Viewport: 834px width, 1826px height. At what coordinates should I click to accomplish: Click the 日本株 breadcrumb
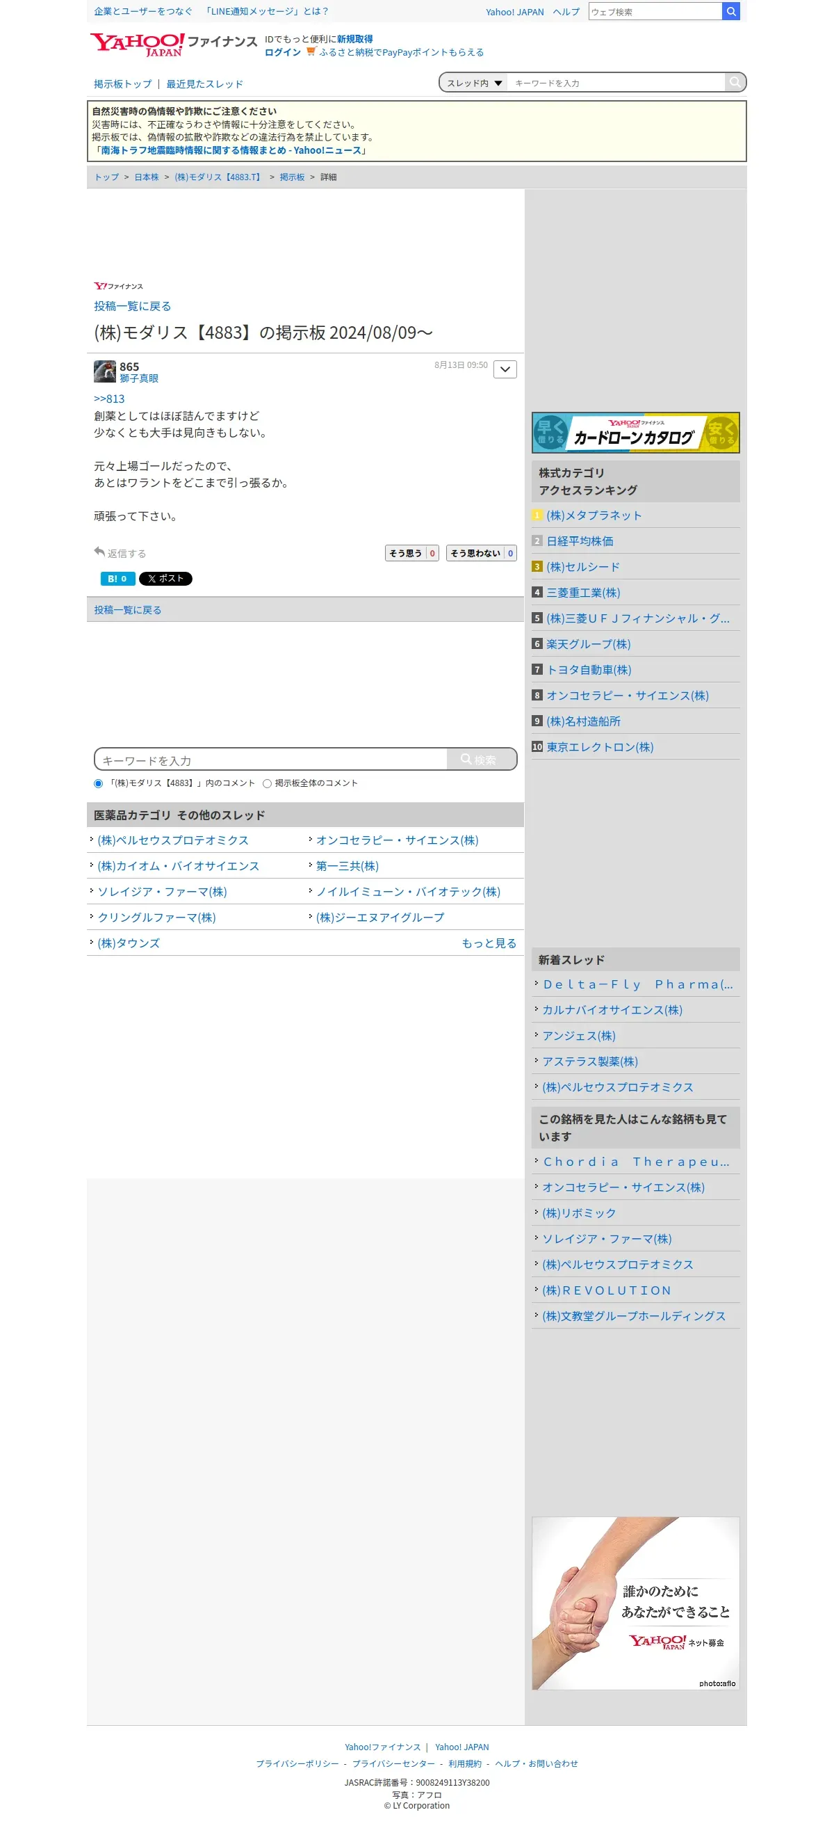(x=147, y=177)
